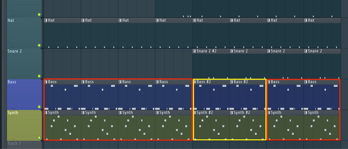Select the blue Bass track header
The width and height of the screenshot is (348, 149).
[x=24, y=95]
